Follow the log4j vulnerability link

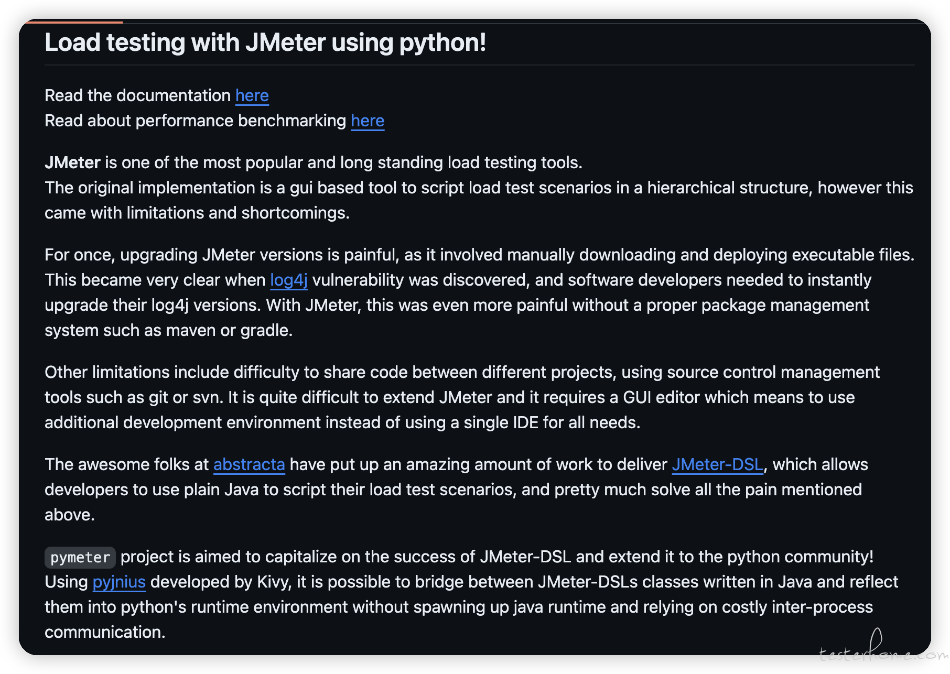pos(288,280)
